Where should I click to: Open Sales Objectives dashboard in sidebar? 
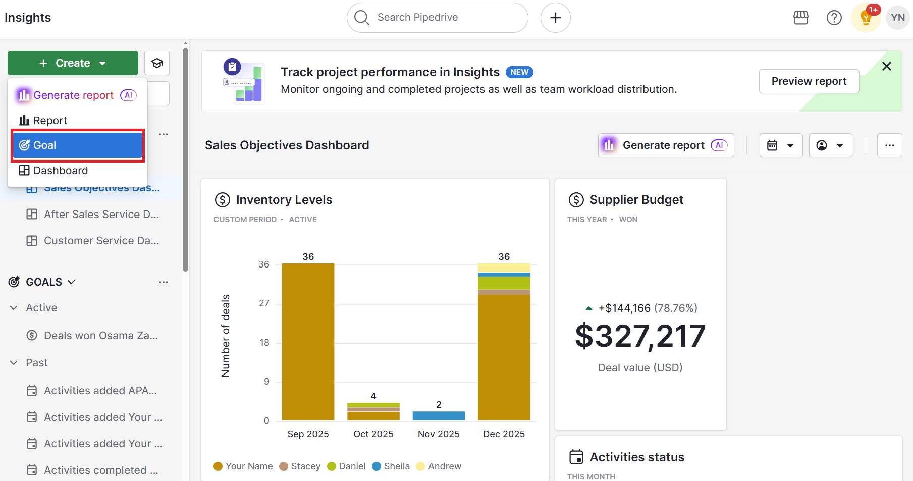click(x=101, y=188)
